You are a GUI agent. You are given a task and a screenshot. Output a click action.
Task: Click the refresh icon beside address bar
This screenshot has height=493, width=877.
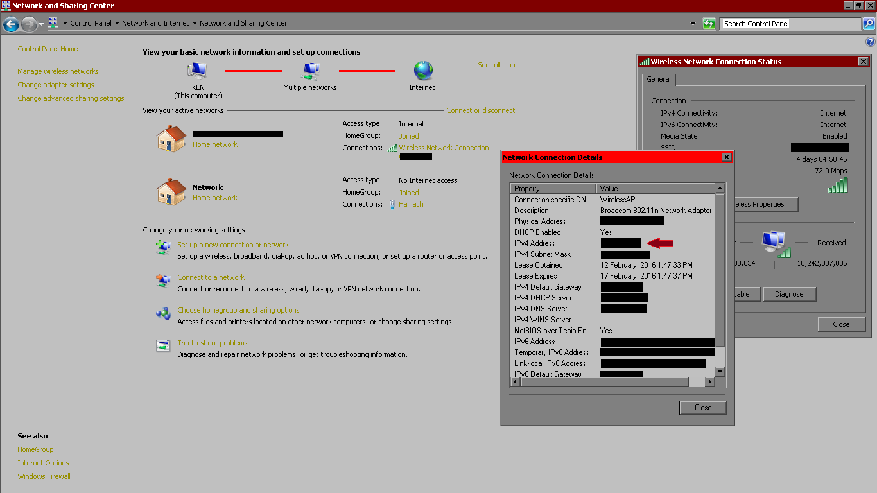click(x=709, y=24)
